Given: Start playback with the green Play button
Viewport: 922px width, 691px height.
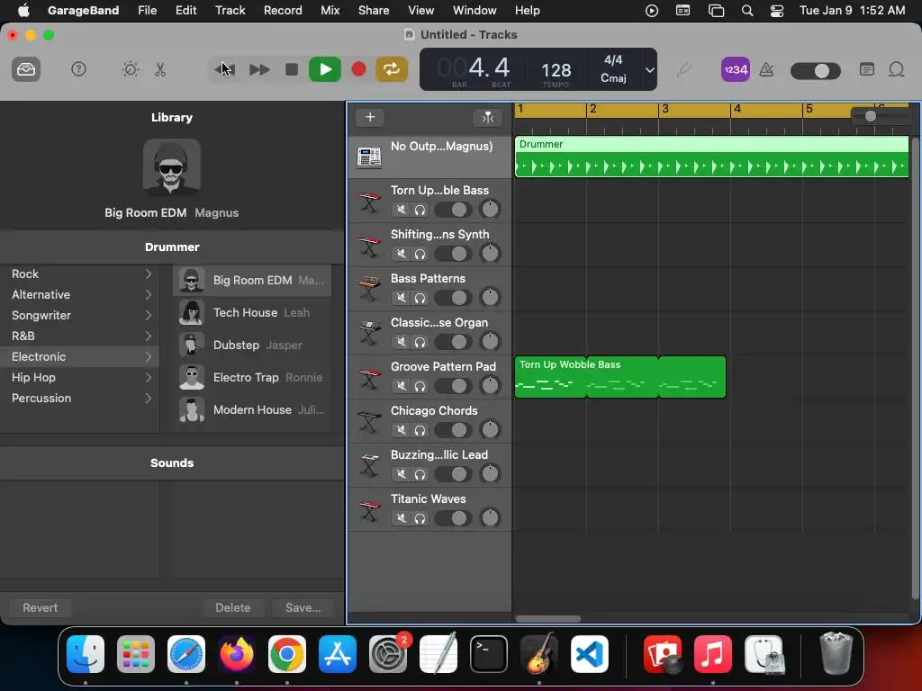Looking at the screenshot, I should click(324, 69).
